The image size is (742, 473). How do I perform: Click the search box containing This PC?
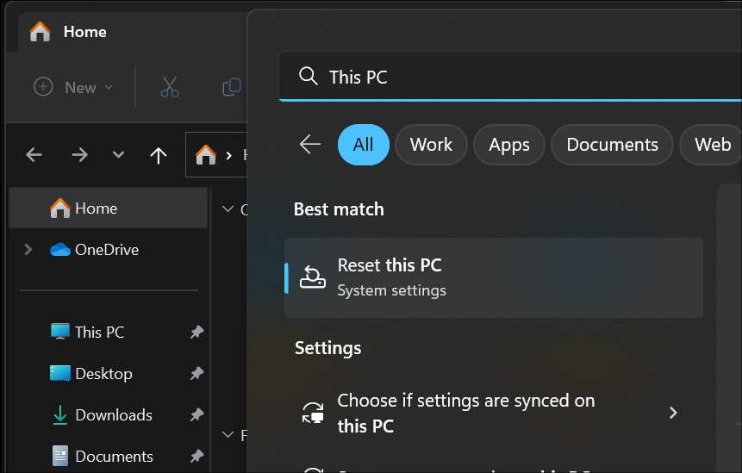tap(510, 76)
